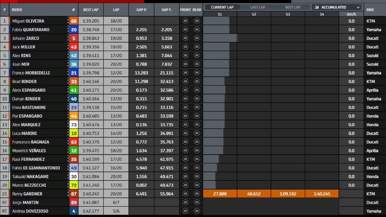Select rider Jack Miller's name
The height and width of the screenshot is (217, 386).
[24, 47]
